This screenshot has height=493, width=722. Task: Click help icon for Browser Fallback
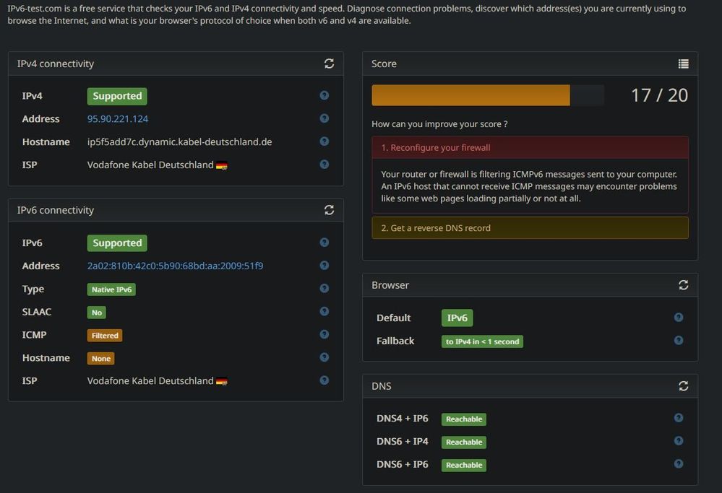point(679,341)
